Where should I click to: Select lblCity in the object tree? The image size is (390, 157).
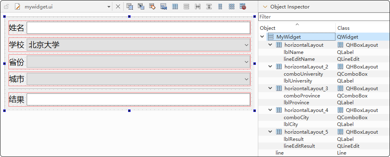pyautogui.click(x=291, y=124)
